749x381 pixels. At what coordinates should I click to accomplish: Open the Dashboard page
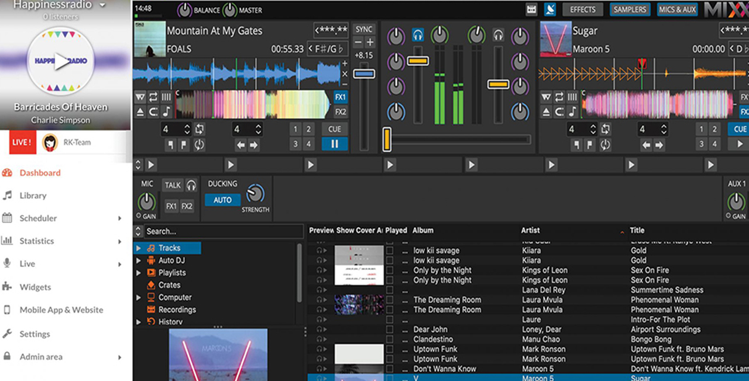[40, 172]
